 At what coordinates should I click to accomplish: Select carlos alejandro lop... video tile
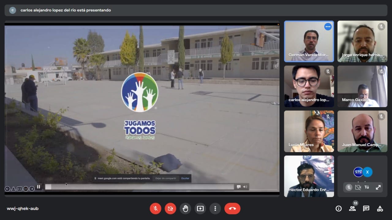309,86
